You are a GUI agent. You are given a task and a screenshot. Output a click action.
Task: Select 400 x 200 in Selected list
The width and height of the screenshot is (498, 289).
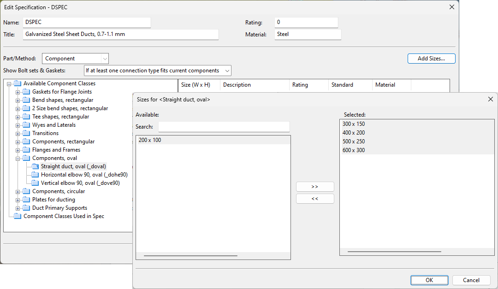354,133
